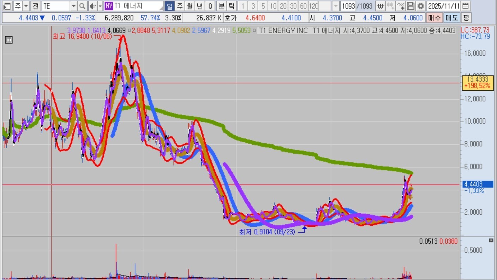Click the stock search magnifier icon

[x=82, y=6]
